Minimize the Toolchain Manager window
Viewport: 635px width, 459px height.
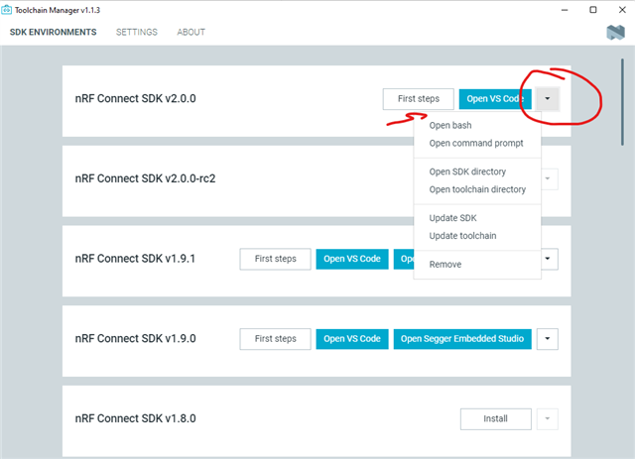(x=565, y=10)
